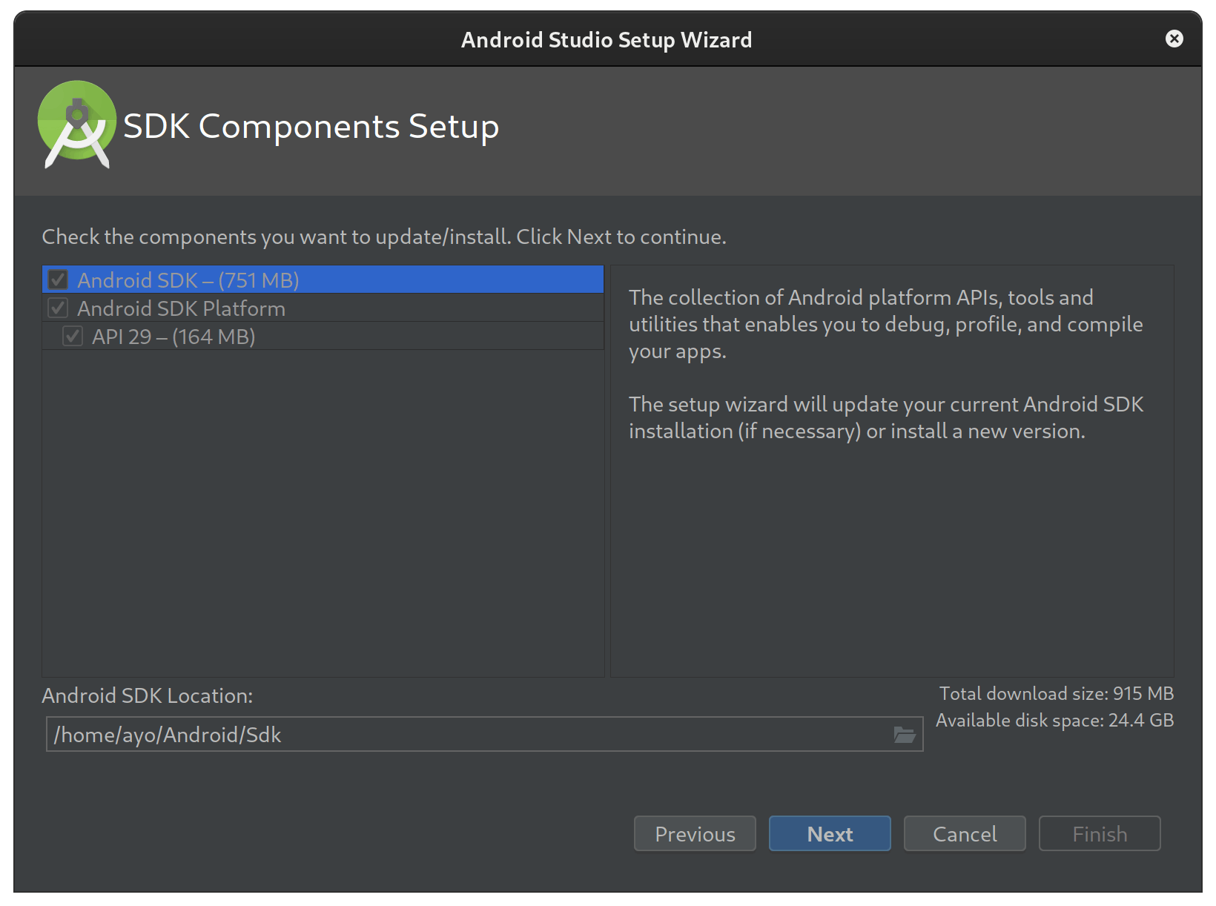Cancel the setup wizard

(x=965, y=834)
